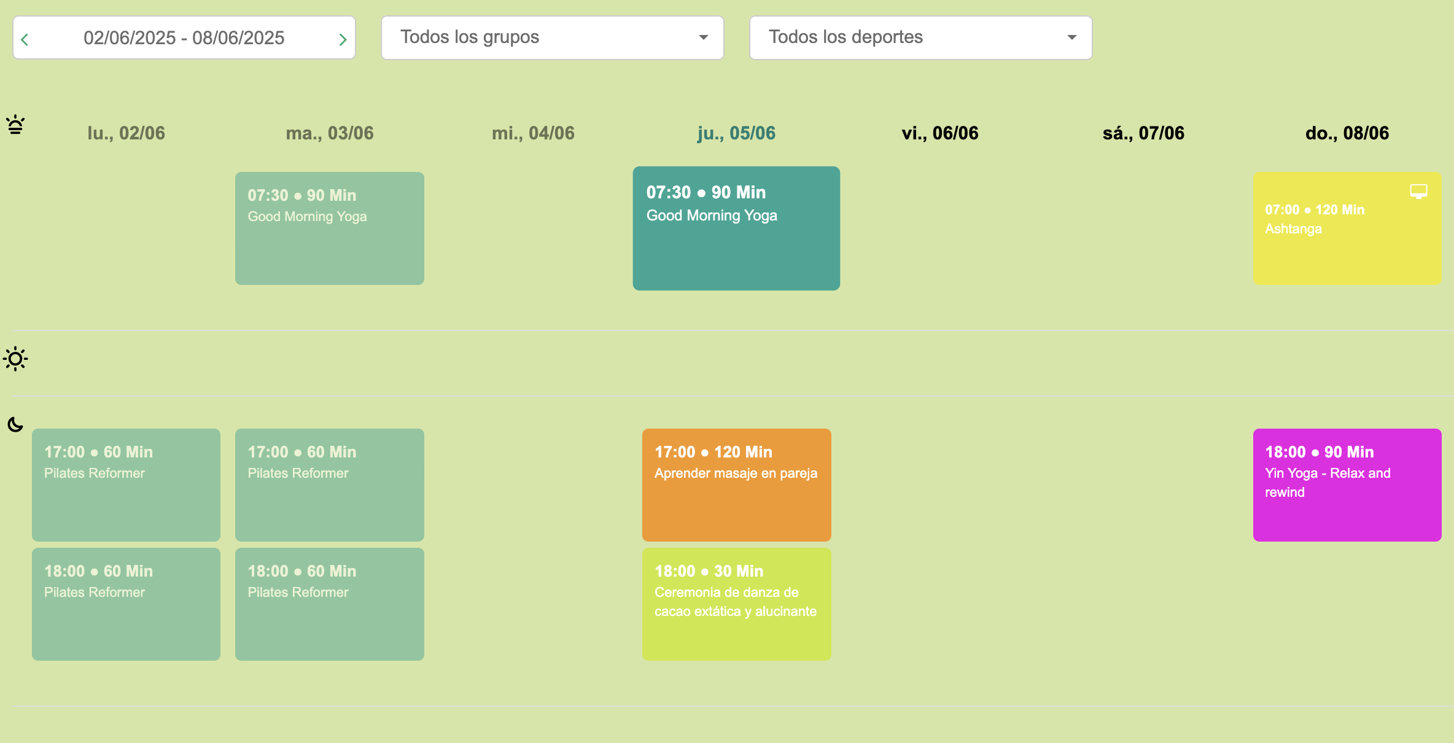Open Tuesday's 07:30 Good Morning Yoga class

click(329, 228)
